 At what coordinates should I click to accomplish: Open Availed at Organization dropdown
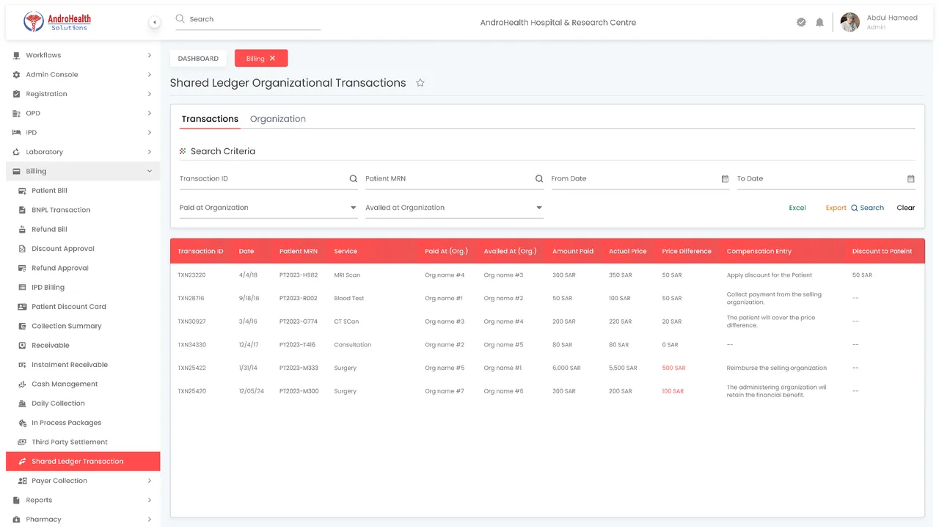tap(454, 208)
